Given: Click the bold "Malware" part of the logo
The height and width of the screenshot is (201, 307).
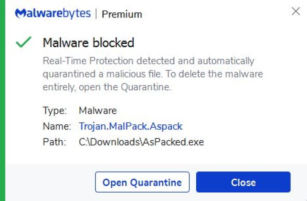Looking at the screenshot, I should pos(41,13).
